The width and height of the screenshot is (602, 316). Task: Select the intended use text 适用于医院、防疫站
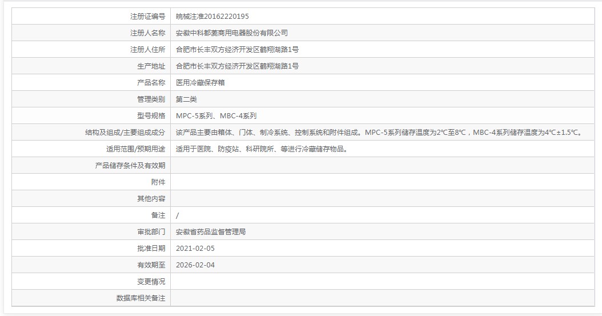tap(261, 149)
